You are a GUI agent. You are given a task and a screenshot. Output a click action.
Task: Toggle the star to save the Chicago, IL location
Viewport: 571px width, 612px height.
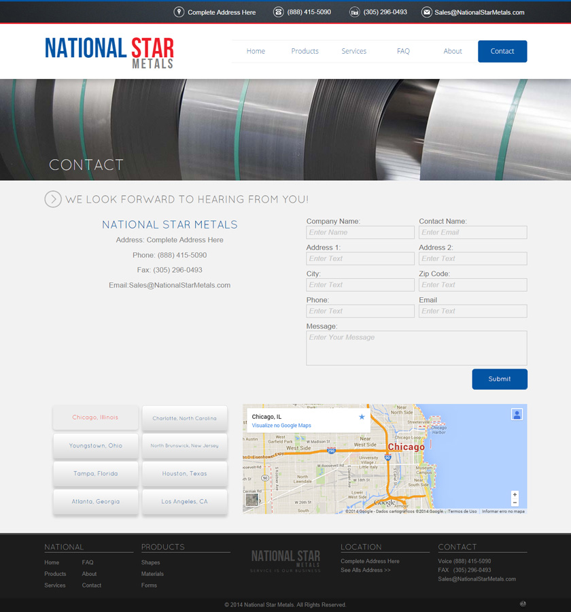[360, 417]
